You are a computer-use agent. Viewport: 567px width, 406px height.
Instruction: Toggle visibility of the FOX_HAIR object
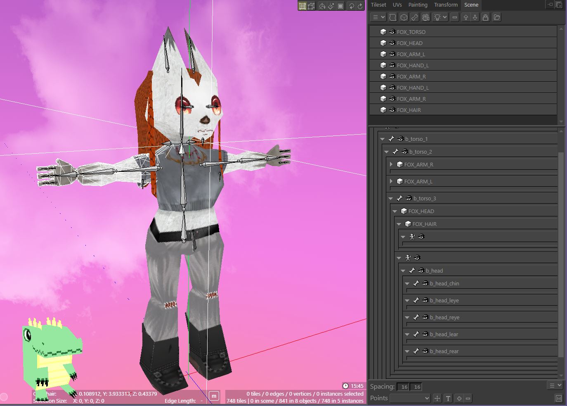[x=392, y=110]
